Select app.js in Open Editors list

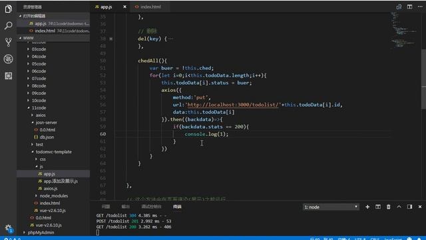(x=53, y=24)
